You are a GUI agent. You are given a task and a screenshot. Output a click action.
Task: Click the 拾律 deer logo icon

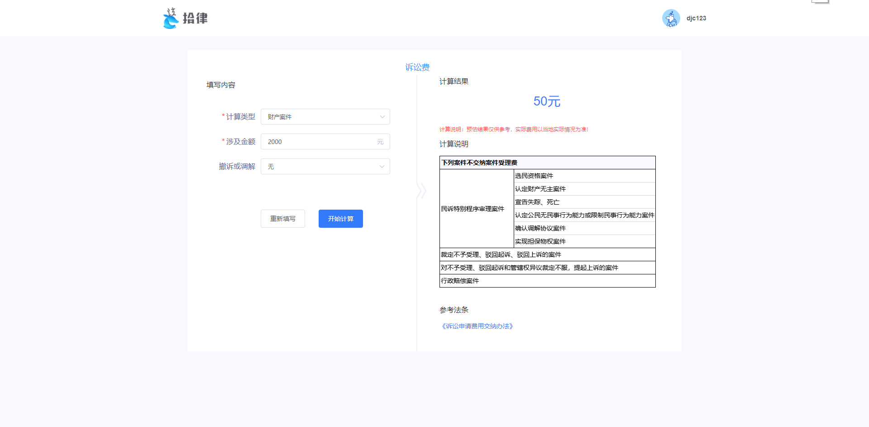(x=171, y=19)
